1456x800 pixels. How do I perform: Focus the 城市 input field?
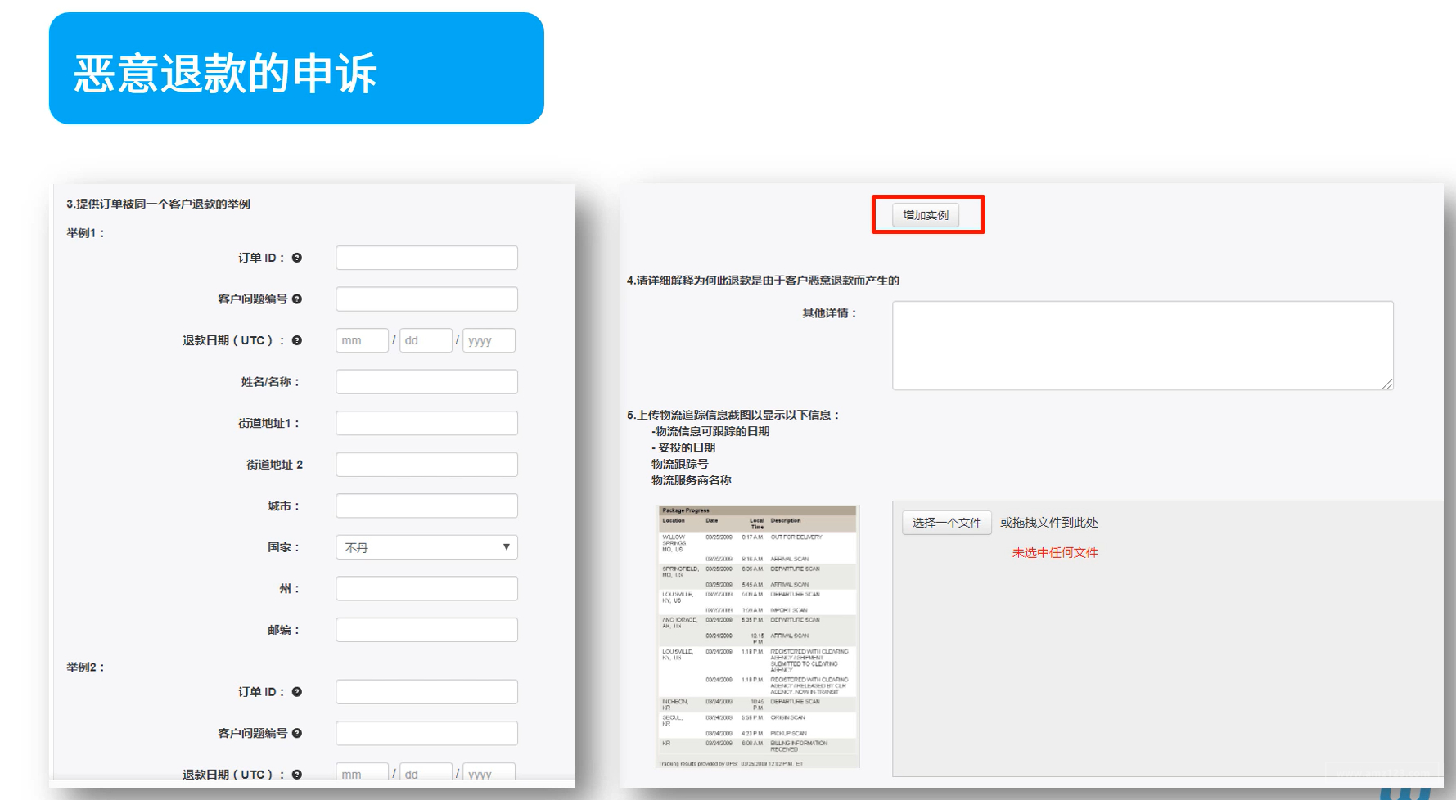point(426,506)
